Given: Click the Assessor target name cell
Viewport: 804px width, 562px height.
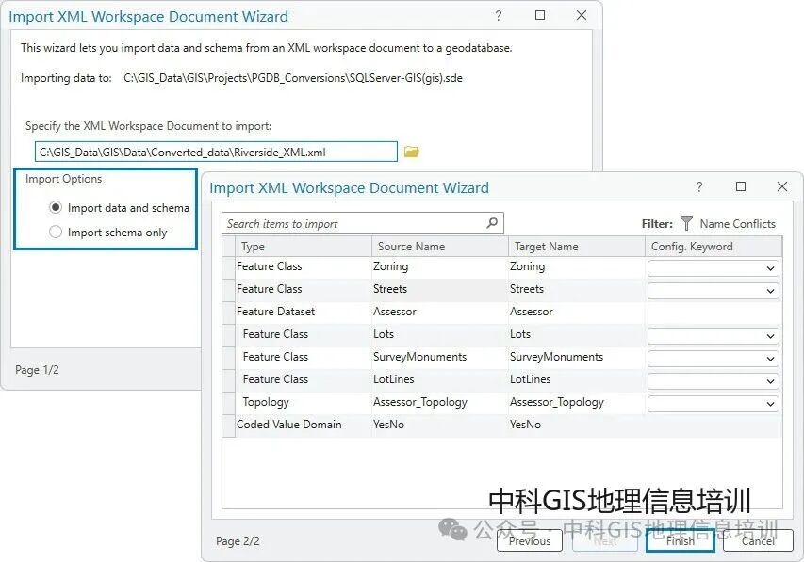Looking at the screenshot, I should tap(576, 312).
